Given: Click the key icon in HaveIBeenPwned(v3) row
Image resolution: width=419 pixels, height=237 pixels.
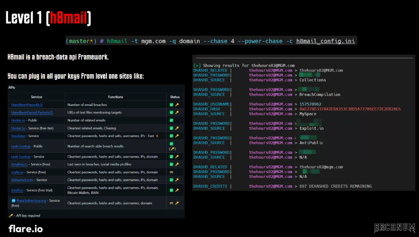Looking at the screenshot, I should tap(177, 105).
